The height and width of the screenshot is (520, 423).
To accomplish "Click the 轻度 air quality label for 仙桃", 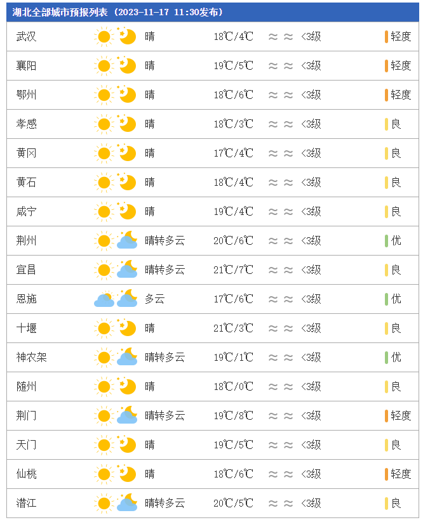I will 401,474.
